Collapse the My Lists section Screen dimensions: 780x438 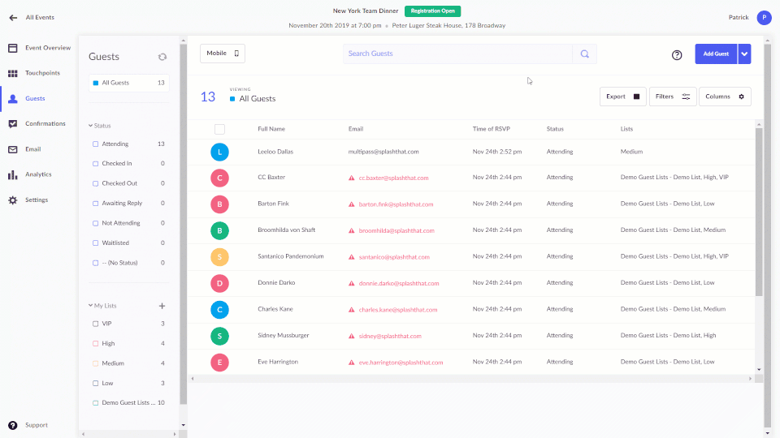pyautogui.click(x=90, y=306)
